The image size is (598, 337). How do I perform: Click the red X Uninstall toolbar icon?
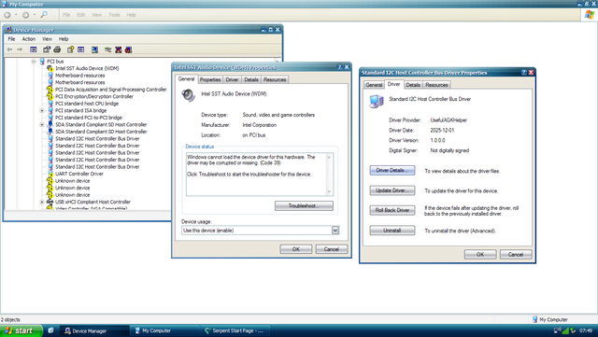tap(119, 49)
